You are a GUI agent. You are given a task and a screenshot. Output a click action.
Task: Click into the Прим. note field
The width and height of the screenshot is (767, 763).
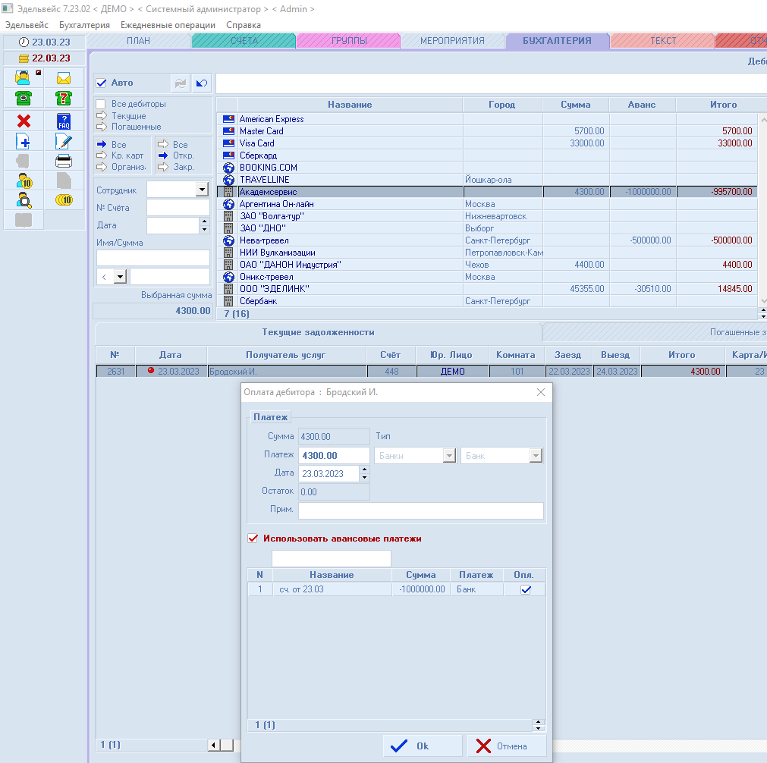coord(420,510)
